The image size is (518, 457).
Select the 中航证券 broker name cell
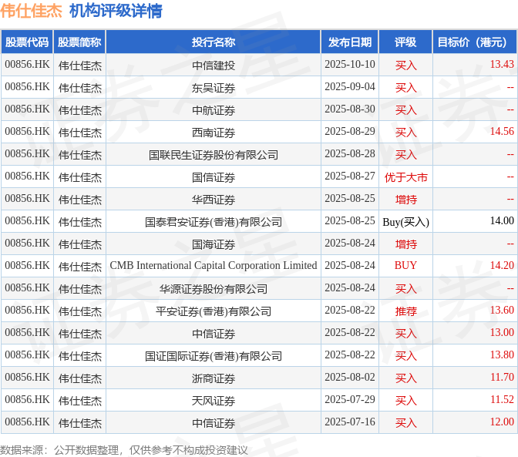[x=214, y=110]
